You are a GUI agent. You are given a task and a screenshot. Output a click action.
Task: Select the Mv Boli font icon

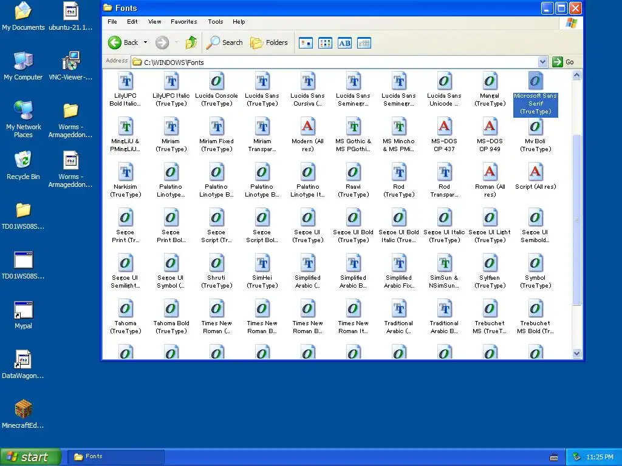coord(536,135)
